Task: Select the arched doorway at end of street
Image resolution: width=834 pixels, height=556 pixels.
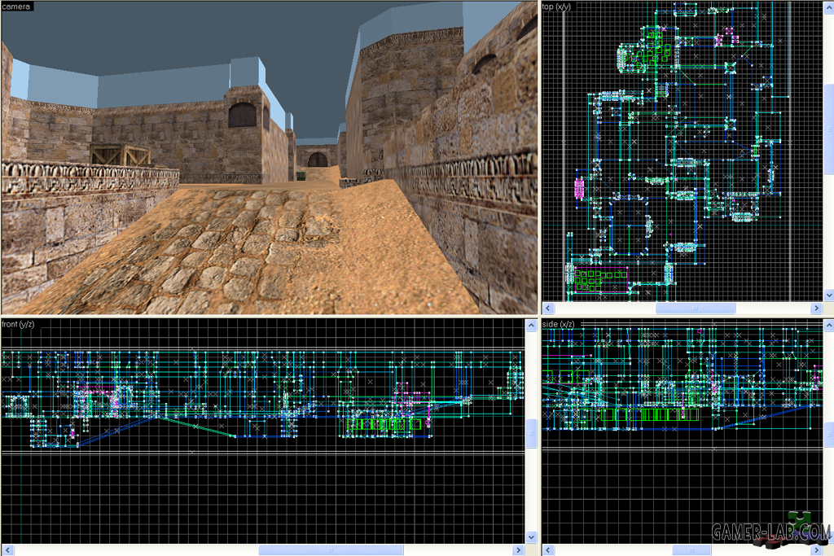Action: (x=318, y=160)
